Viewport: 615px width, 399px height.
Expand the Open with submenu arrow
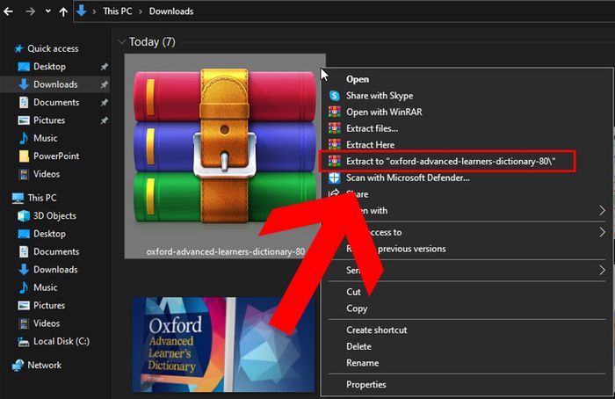[x=602, y=211]
